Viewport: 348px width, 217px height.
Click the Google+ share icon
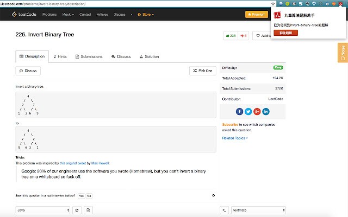coord(257,111)
